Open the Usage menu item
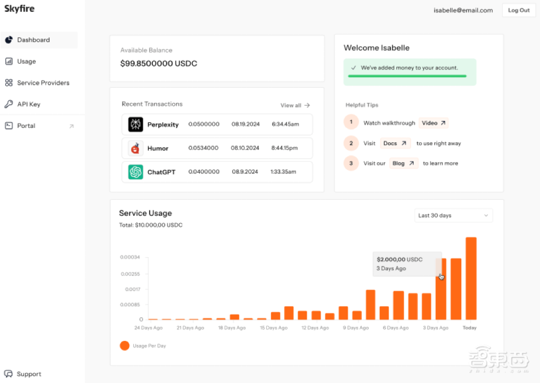The width and height of the screenshot is (540, 383). [26, 61]
